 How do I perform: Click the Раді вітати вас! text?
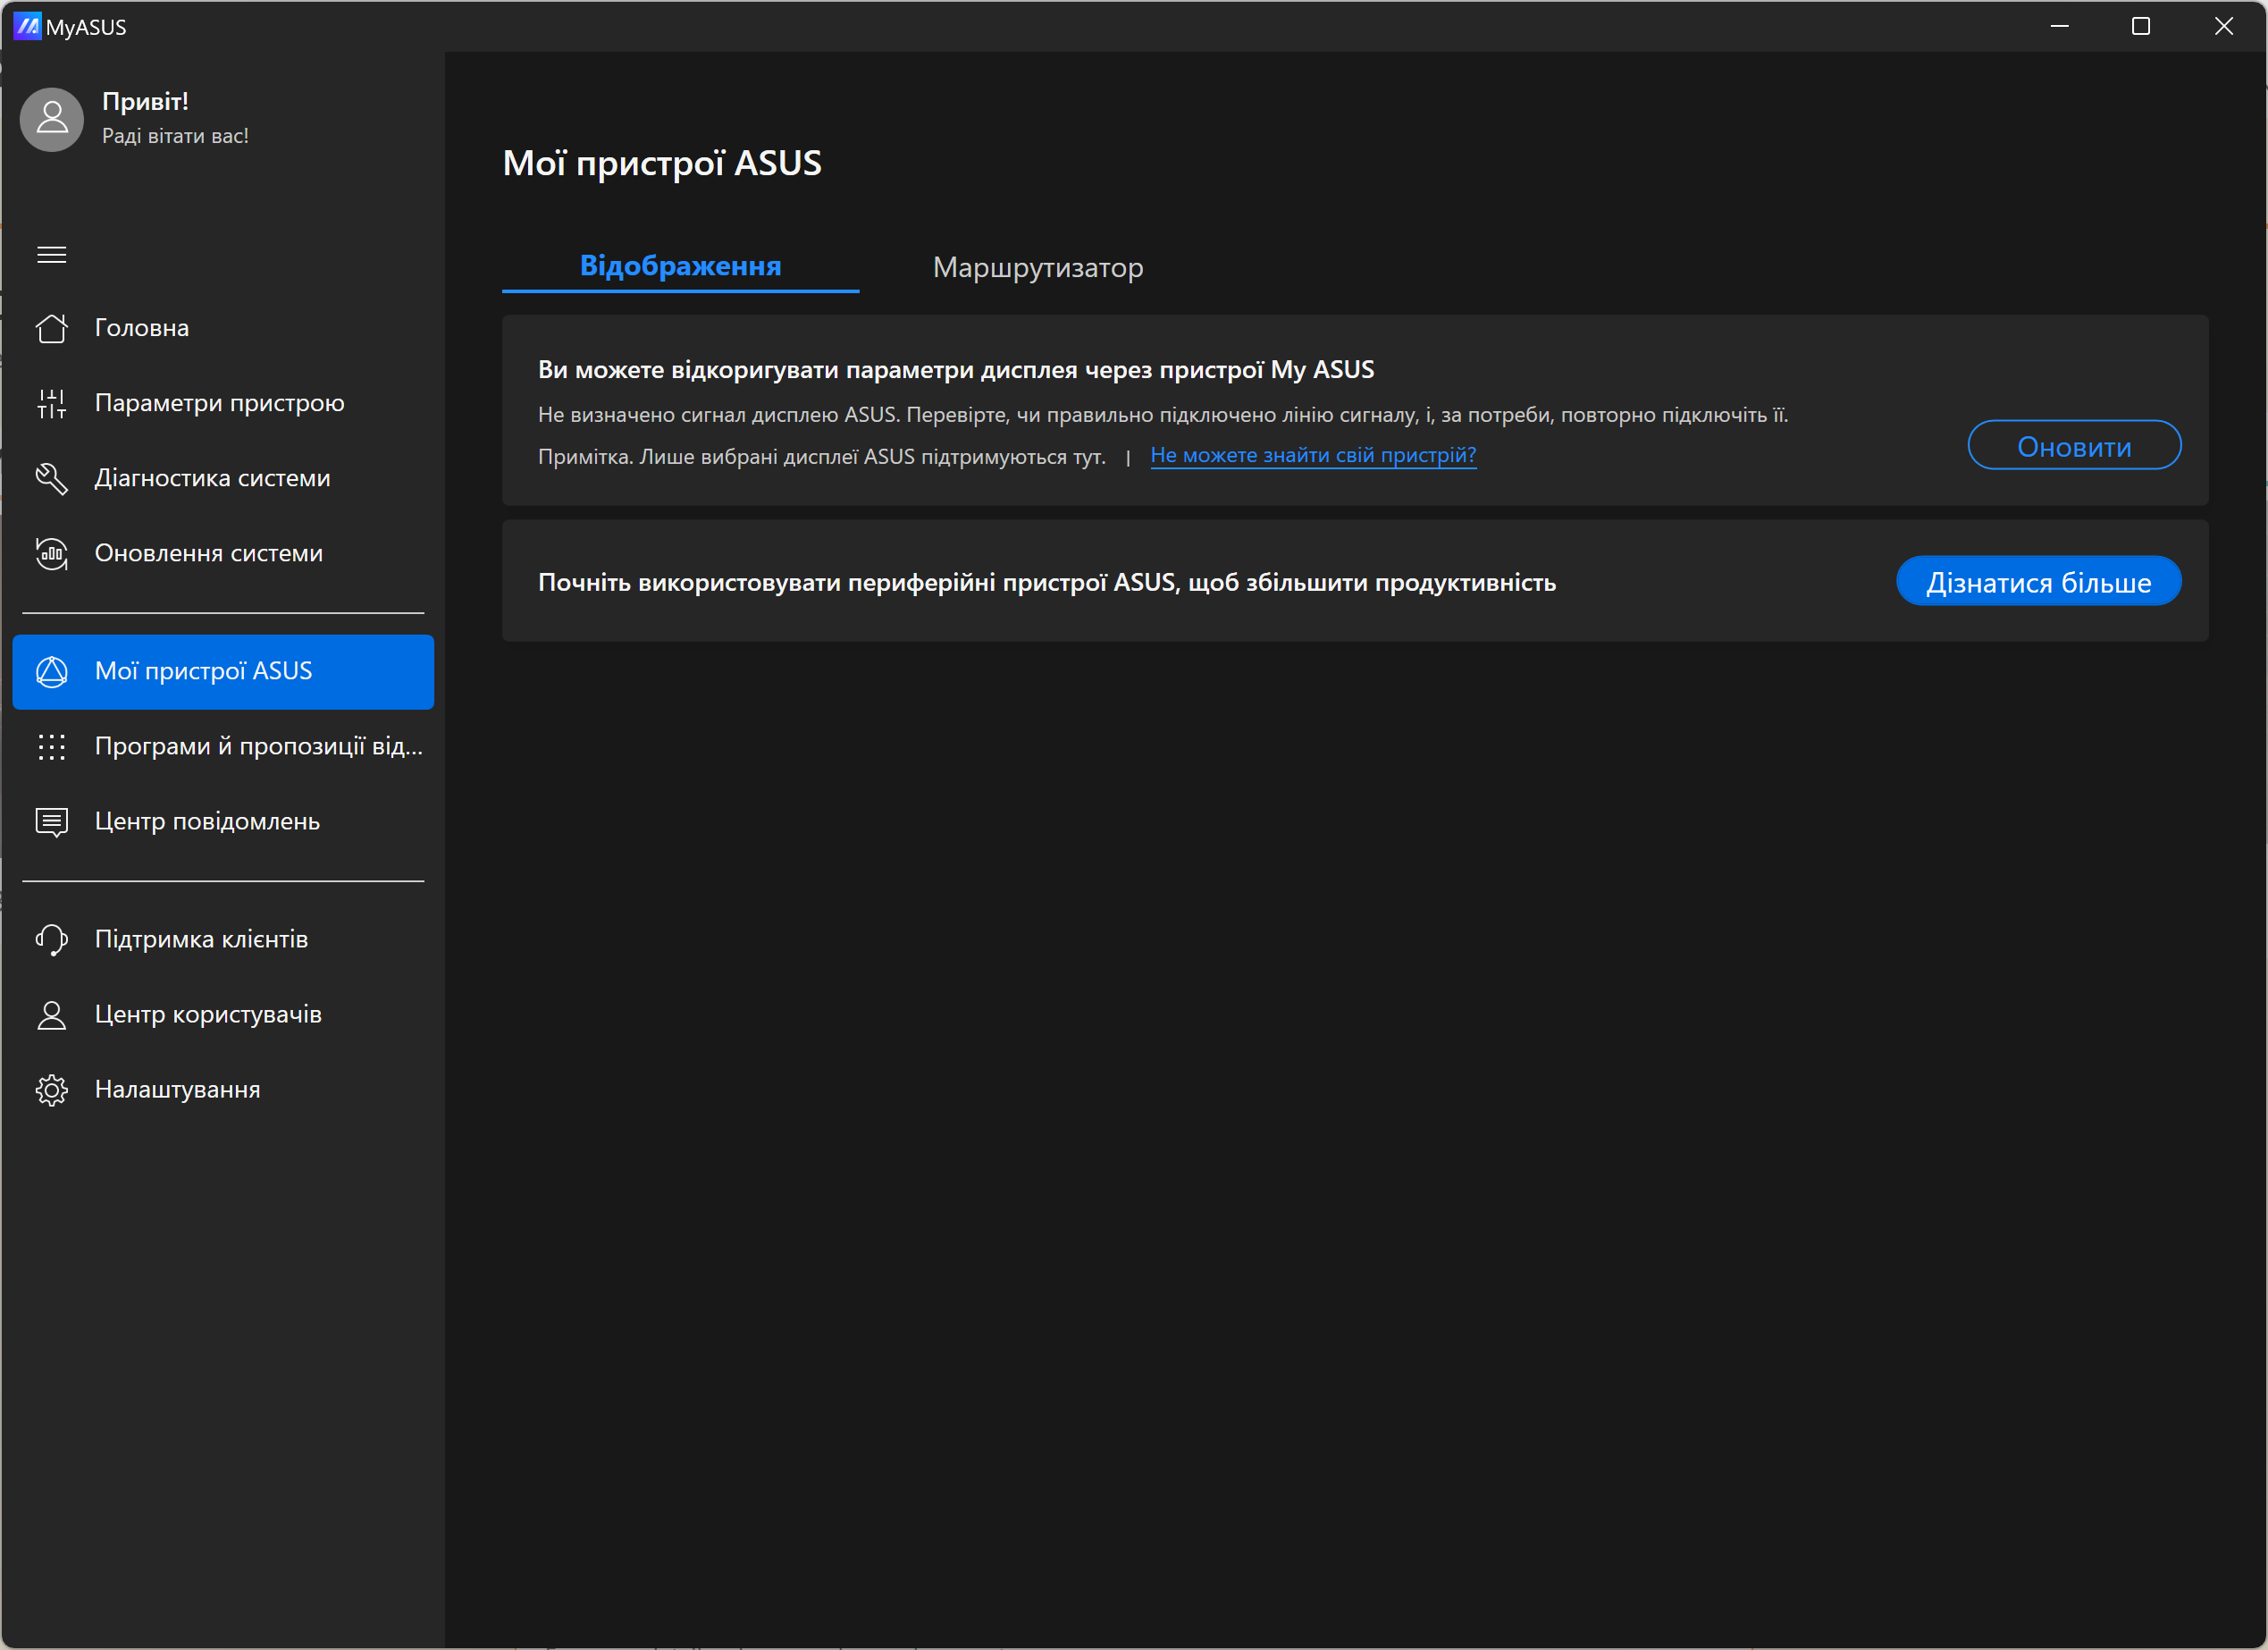pyautogui.click(x=175, y=136)
